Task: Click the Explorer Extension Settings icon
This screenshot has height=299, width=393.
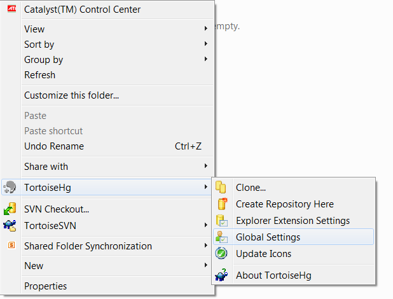Action: [x=222, y=221]
